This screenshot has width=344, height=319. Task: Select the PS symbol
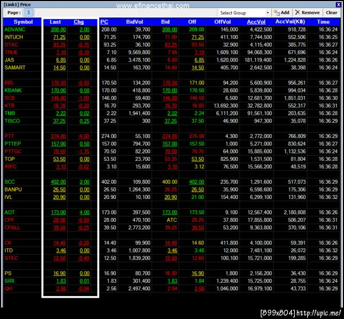[7, 274]
